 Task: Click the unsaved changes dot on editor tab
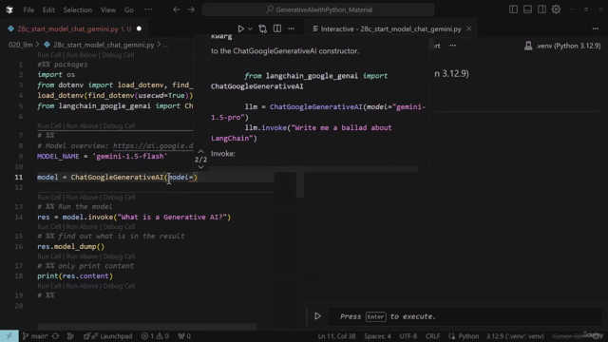[x=139, y=28]
